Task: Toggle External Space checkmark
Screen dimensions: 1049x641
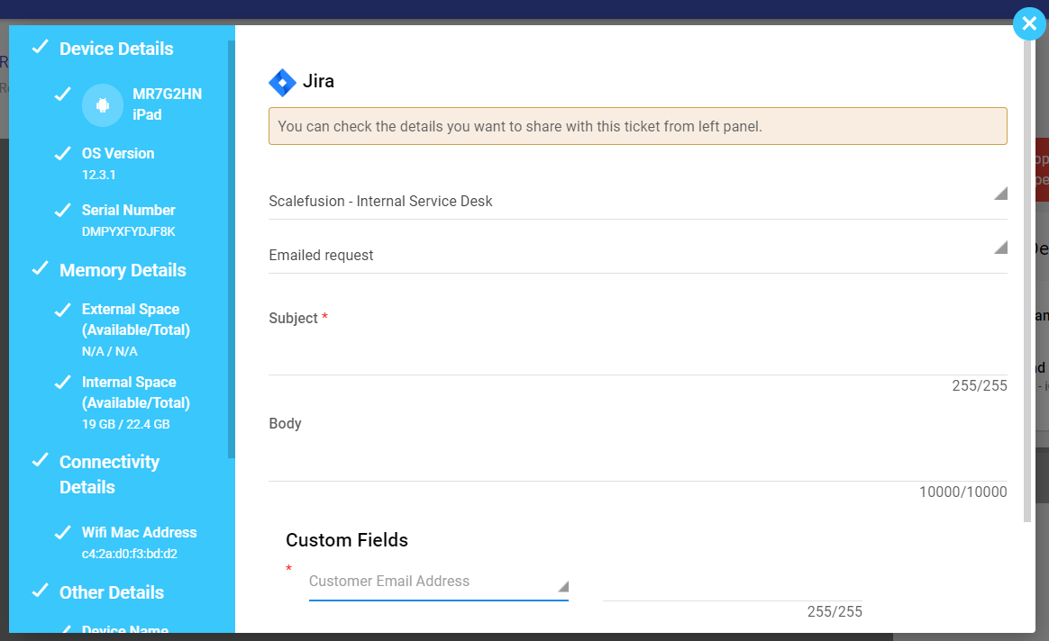Action: point(62,310)
